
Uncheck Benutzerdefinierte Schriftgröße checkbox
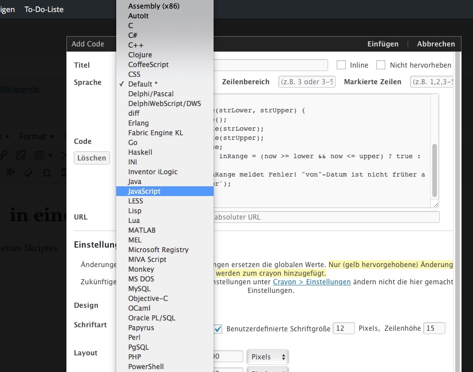pyautogui.click(x=218, y=328)
